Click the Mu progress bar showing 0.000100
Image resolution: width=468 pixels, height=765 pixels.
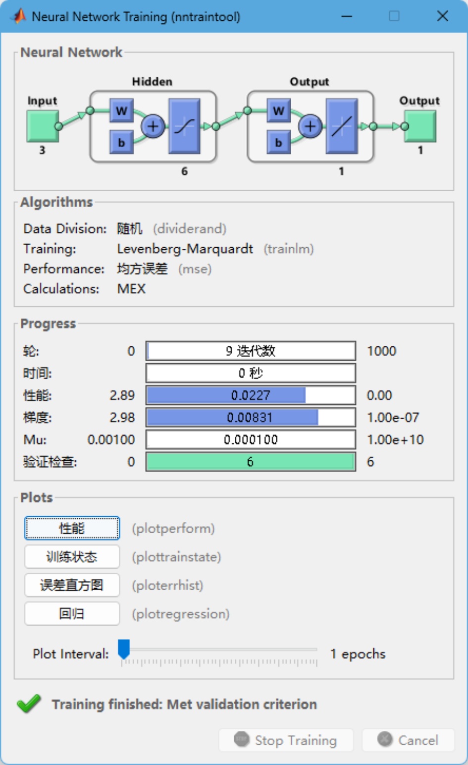click(x=251, y=439)
